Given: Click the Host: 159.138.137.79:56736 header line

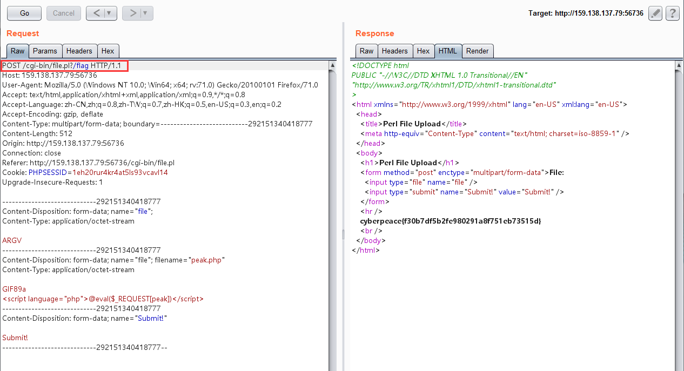Looking at the screenshot, I should click(x=50, y=76).
